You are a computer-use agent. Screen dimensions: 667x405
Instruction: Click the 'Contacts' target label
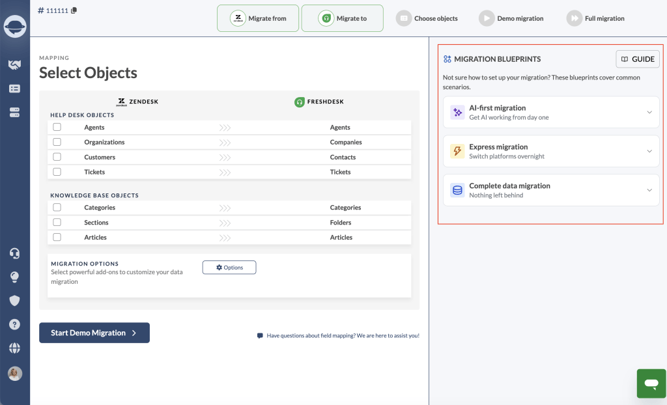(x=343, y=157)
